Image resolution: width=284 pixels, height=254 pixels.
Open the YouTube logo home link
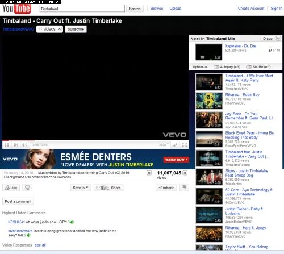(x=16, y=9)
